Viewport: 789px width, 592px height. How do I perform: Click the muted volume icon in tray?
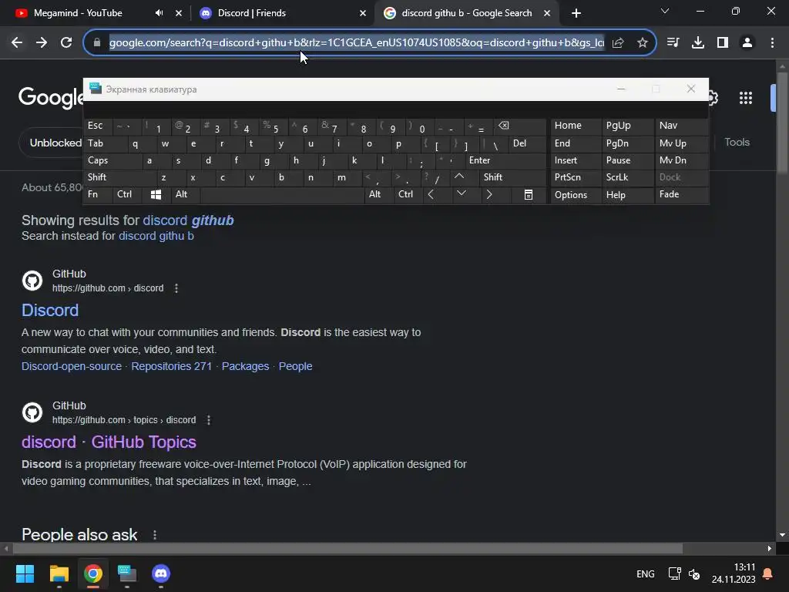click(694, 573)
